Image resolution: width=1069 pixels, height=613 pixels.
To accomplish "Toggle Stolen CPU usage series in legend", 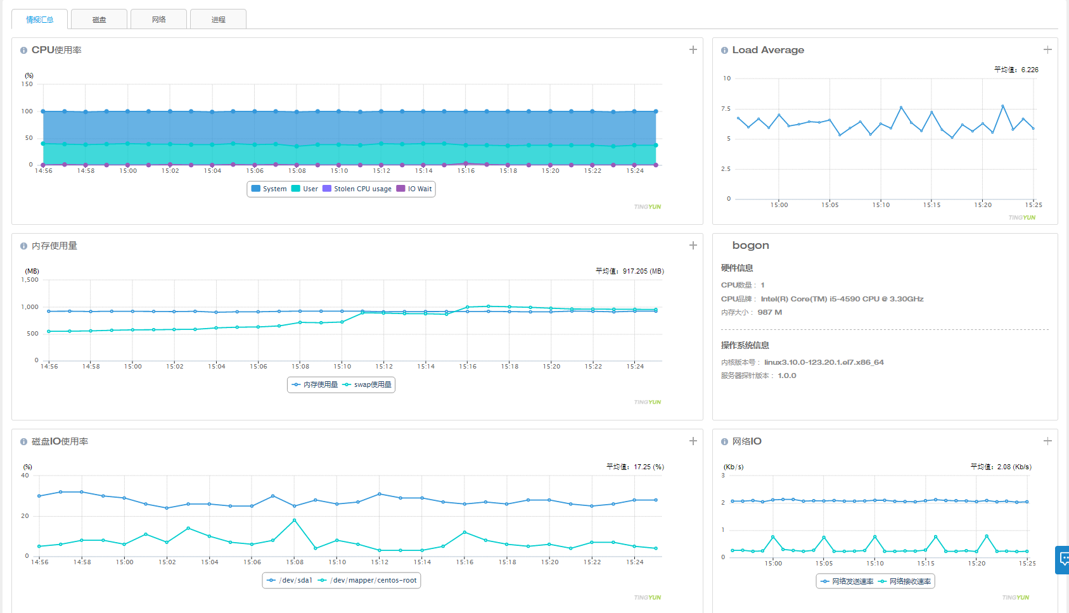I will tap(357, 189).
